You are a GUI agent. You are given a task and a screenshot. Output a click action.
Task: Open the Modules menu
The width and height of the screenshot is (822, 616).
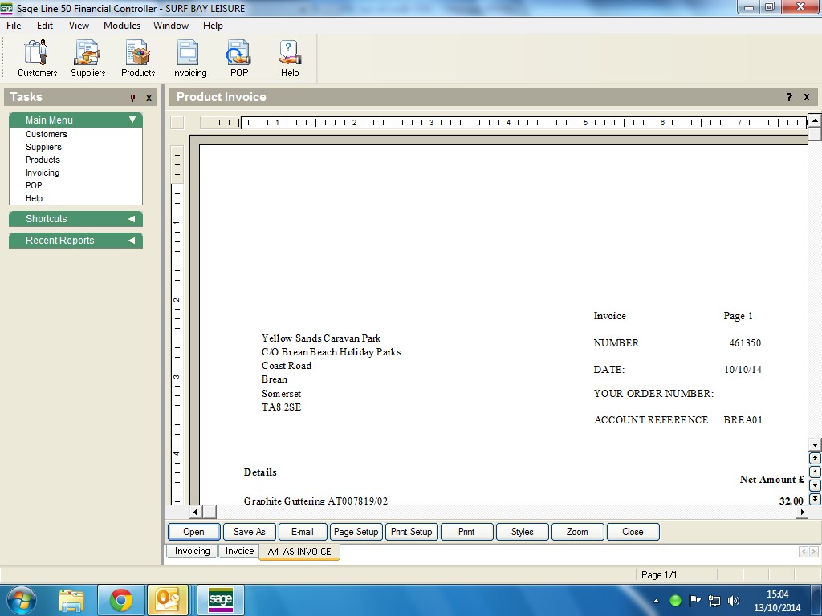[x=122, y=25]
